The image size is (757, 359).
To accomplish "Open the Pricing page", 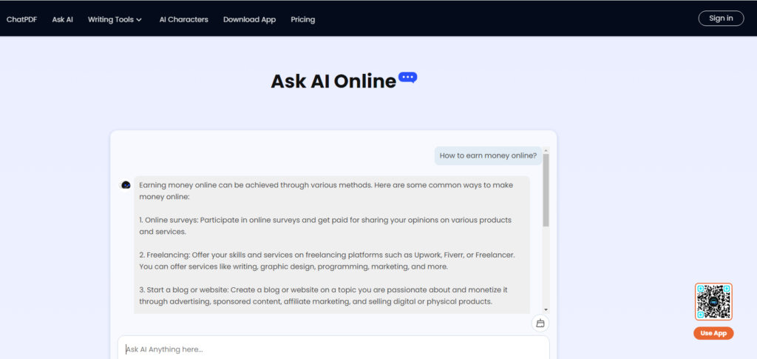I will point(302,19).
